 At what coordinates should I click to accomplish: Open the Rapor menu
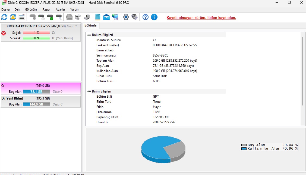pyautogui.click(x=46, y=9)
